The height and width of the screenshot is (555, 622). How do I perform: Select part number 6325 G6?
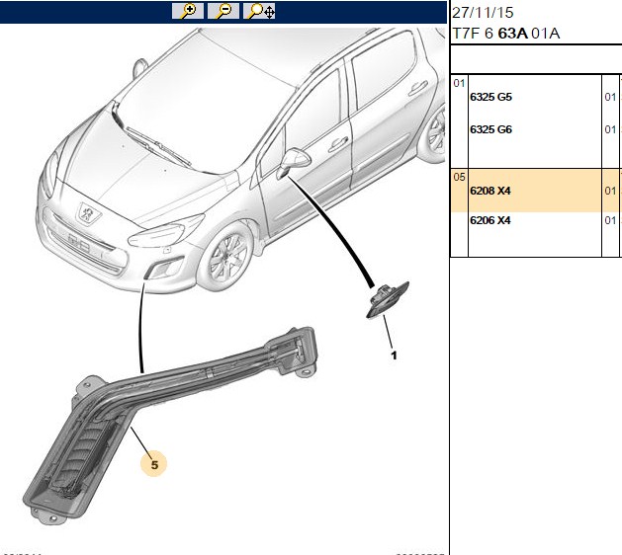[x=490, y=129]
